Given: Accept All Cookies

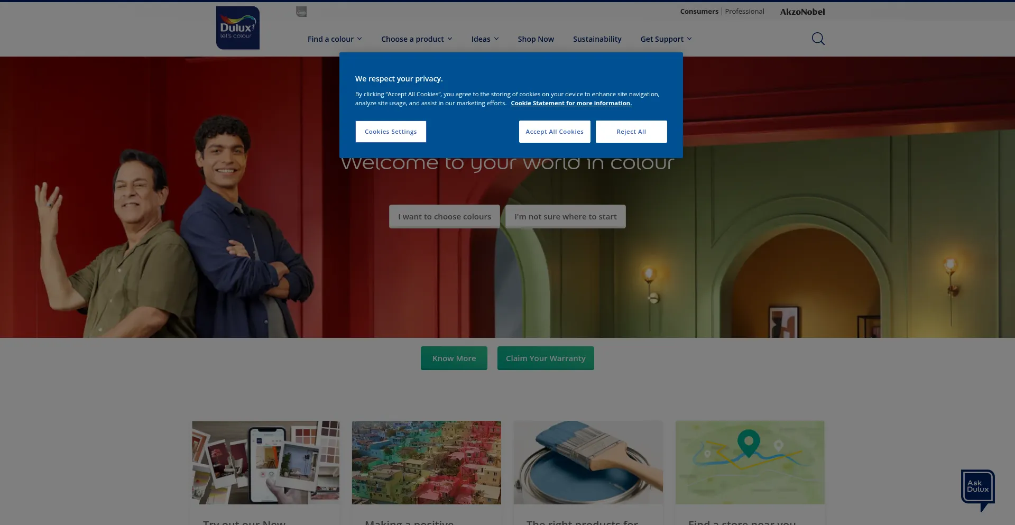Looking at the screenshot, I should point(555,132).
